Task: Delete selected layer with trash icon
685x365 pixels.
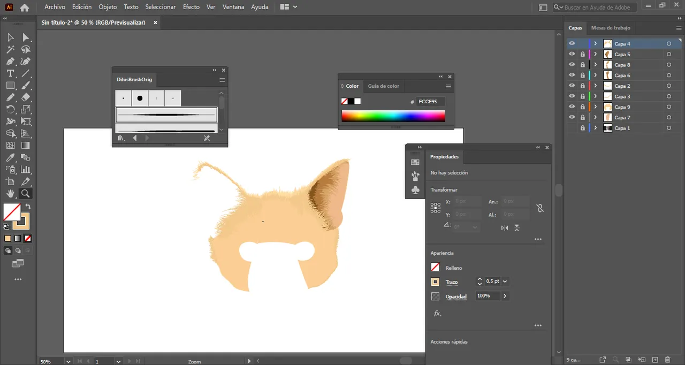Action: 668,360
